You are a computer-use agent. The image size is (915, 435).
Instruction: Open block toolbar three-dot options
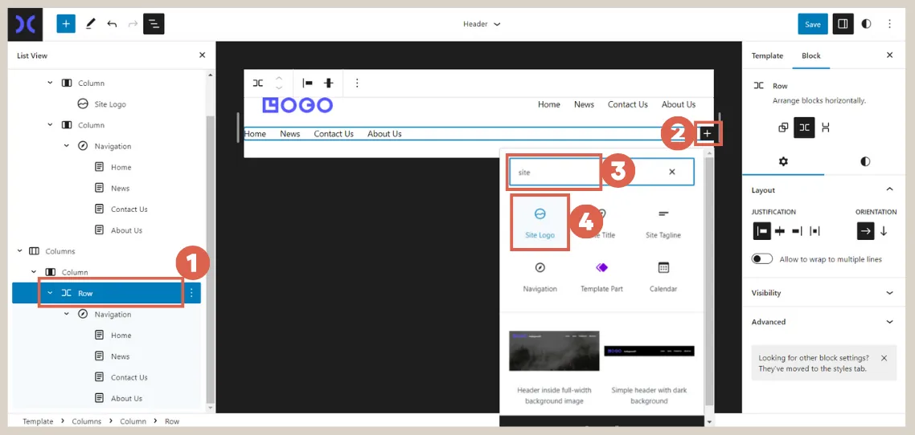[x=357, y=83]
